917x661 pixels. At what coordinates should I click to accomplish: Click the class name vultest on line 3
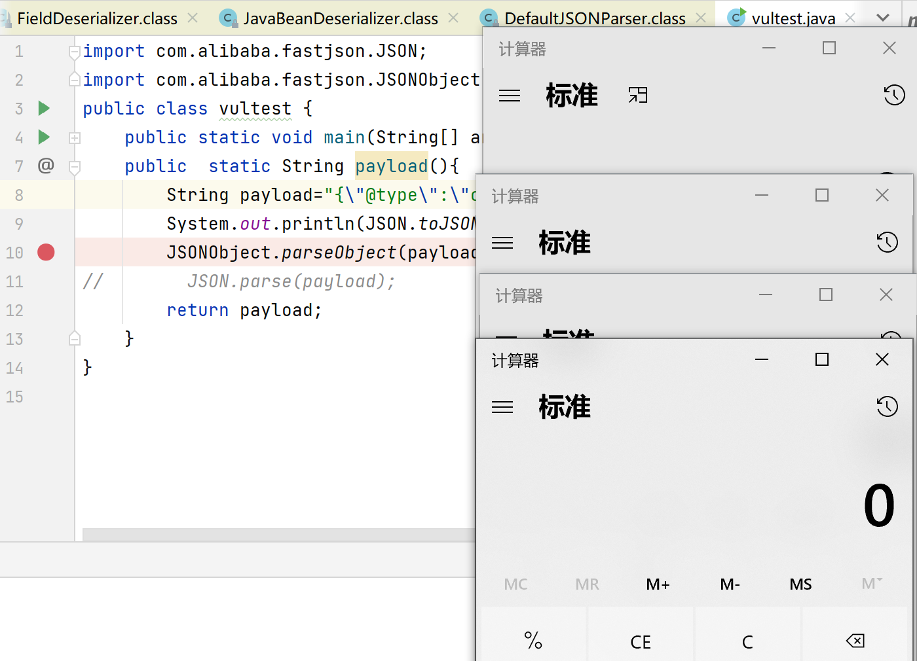click(255, 109)
